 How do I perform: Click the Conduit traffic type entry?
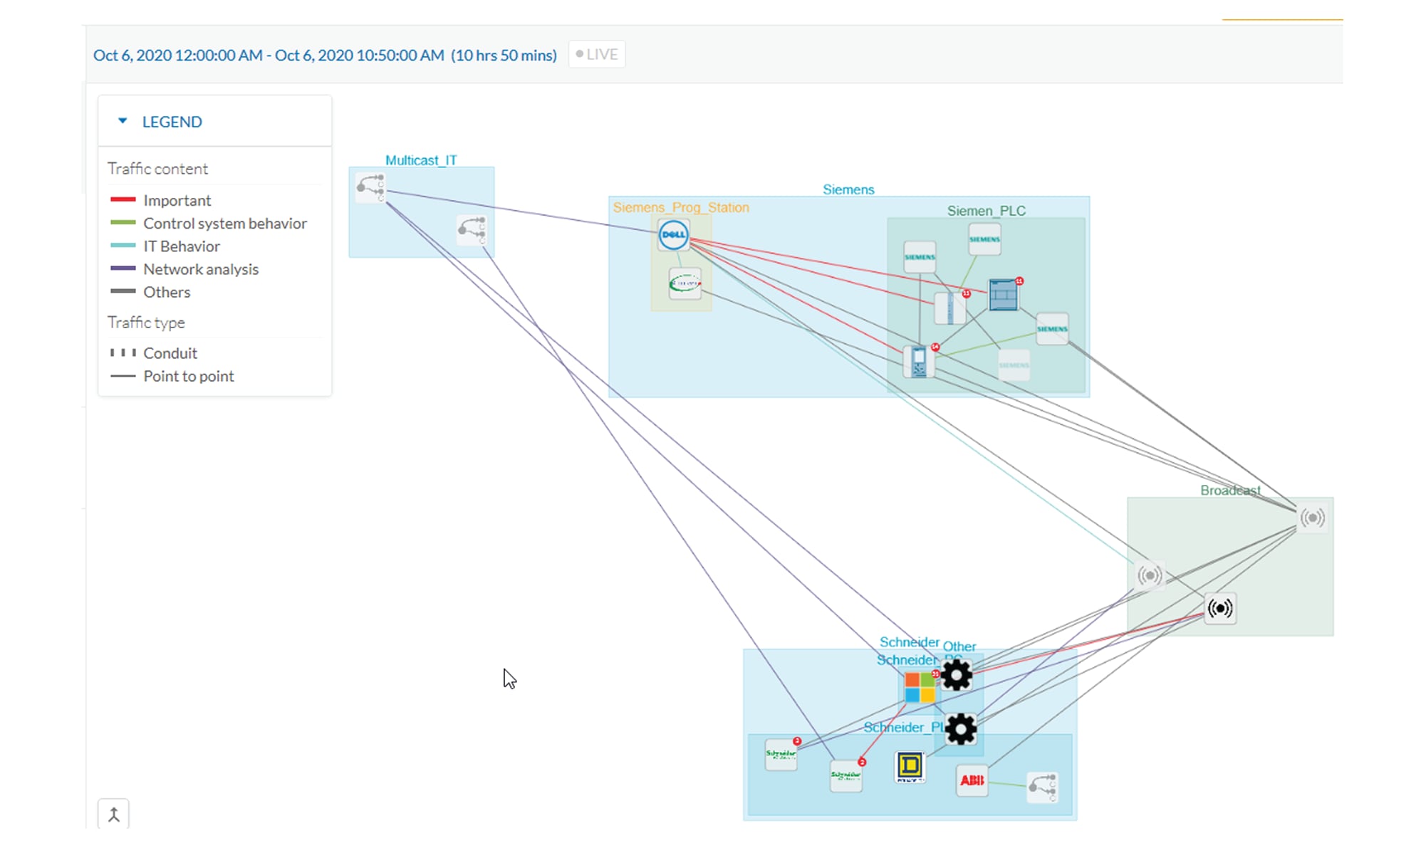154,353
